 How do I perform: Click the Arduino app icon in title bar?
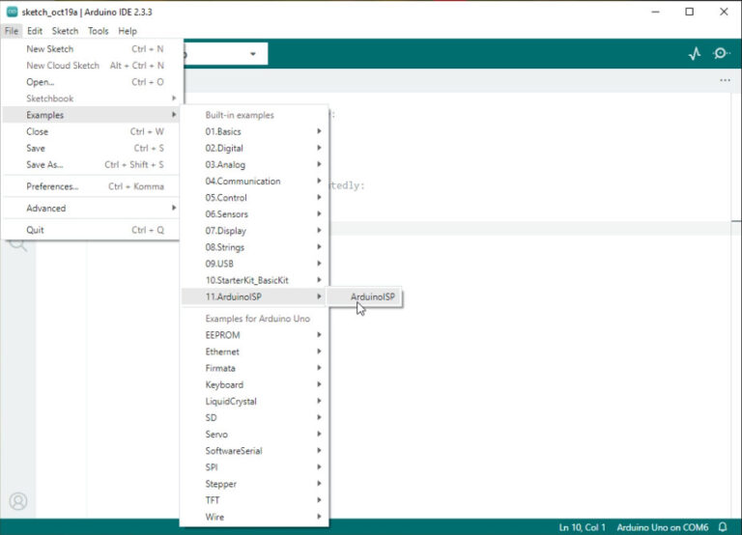[x=12, y=12]
